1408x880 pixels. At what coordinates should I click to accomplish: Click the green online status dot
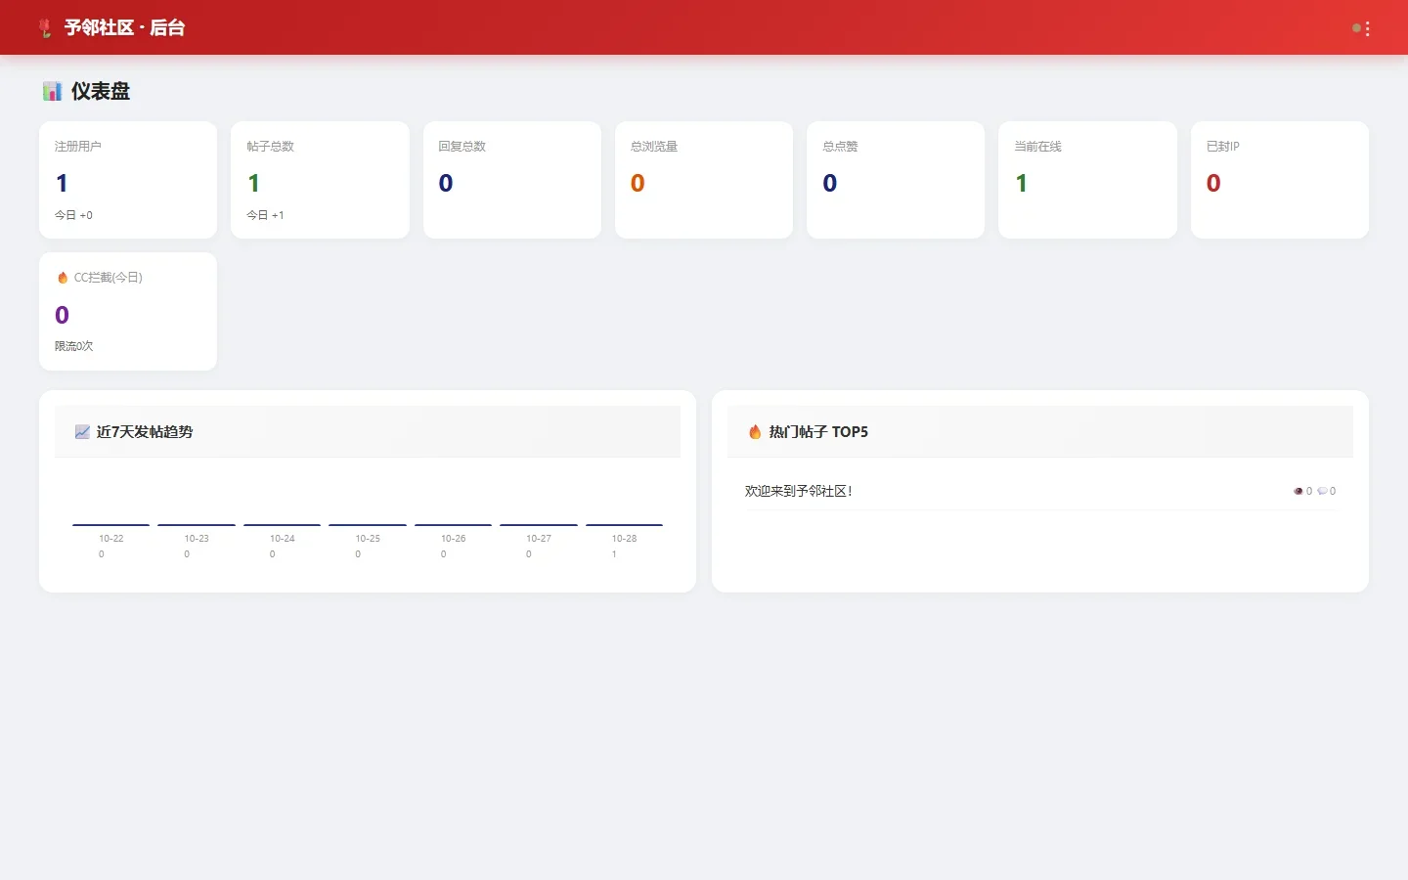coord(1356,28)
